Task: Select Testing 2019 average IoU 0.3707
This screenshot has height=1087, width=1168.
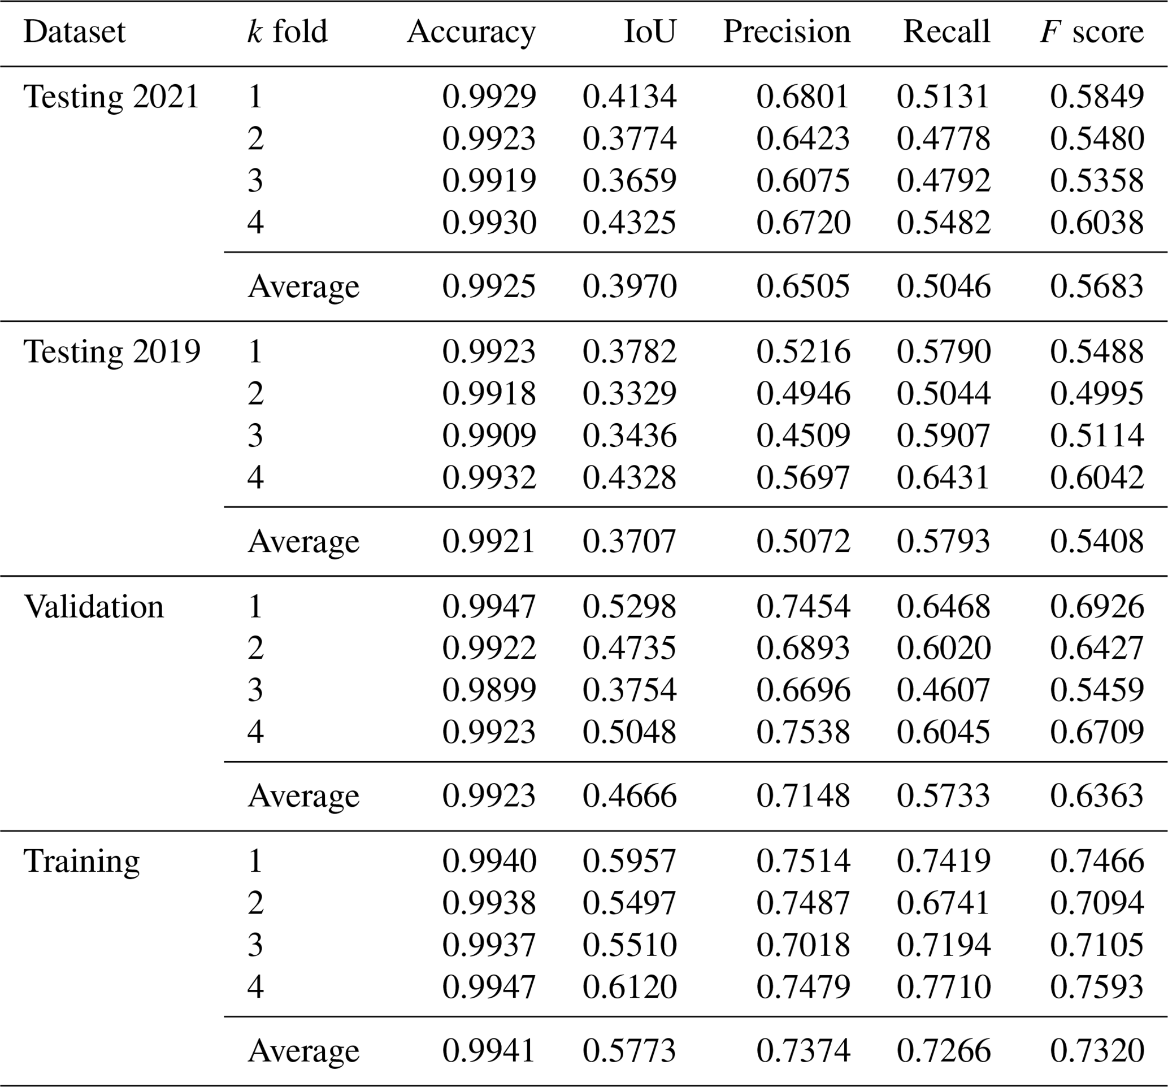Action: coord(629,541)
